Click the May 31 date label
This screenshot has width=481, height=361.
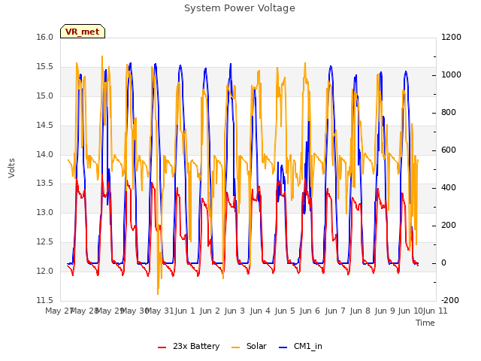click(159, 311)
